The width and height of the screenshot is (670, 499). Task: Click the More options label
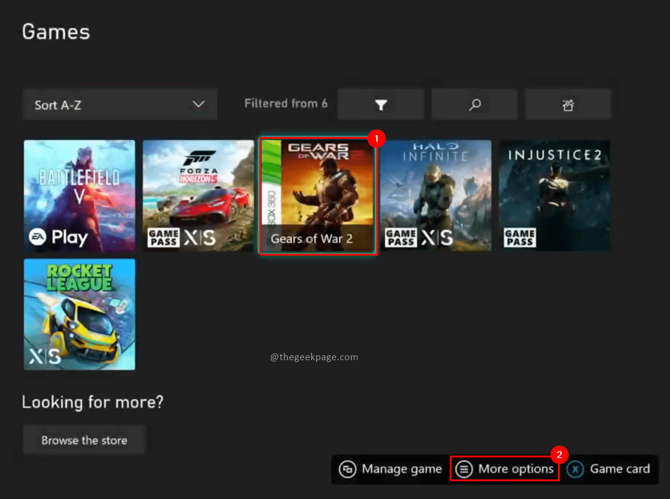coord(516,469)
